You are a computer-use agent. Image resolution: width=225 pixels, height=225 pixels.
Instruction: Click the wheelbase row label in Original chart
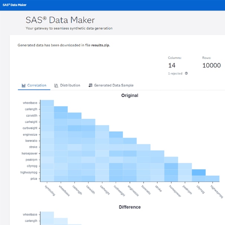point(30,103)
